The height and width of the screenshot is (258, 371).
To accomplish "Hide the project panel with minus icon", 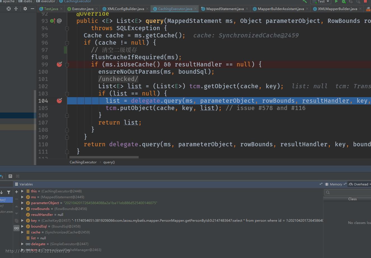I will 32,9.
